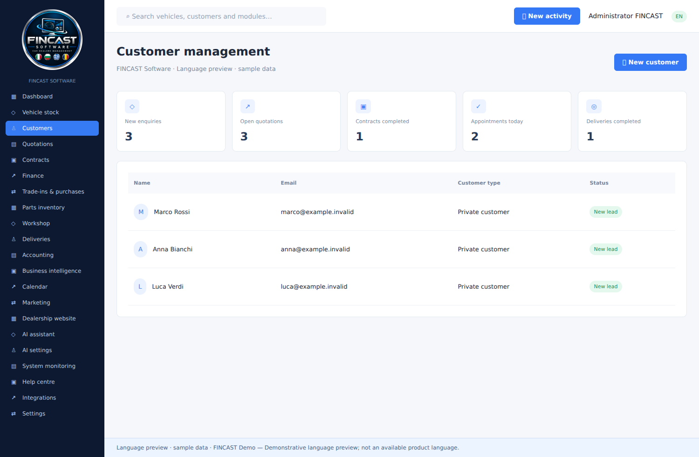This screenshot has height=457, width=699.
Task: Open the Quotations menu item
Action: point(52,144)
